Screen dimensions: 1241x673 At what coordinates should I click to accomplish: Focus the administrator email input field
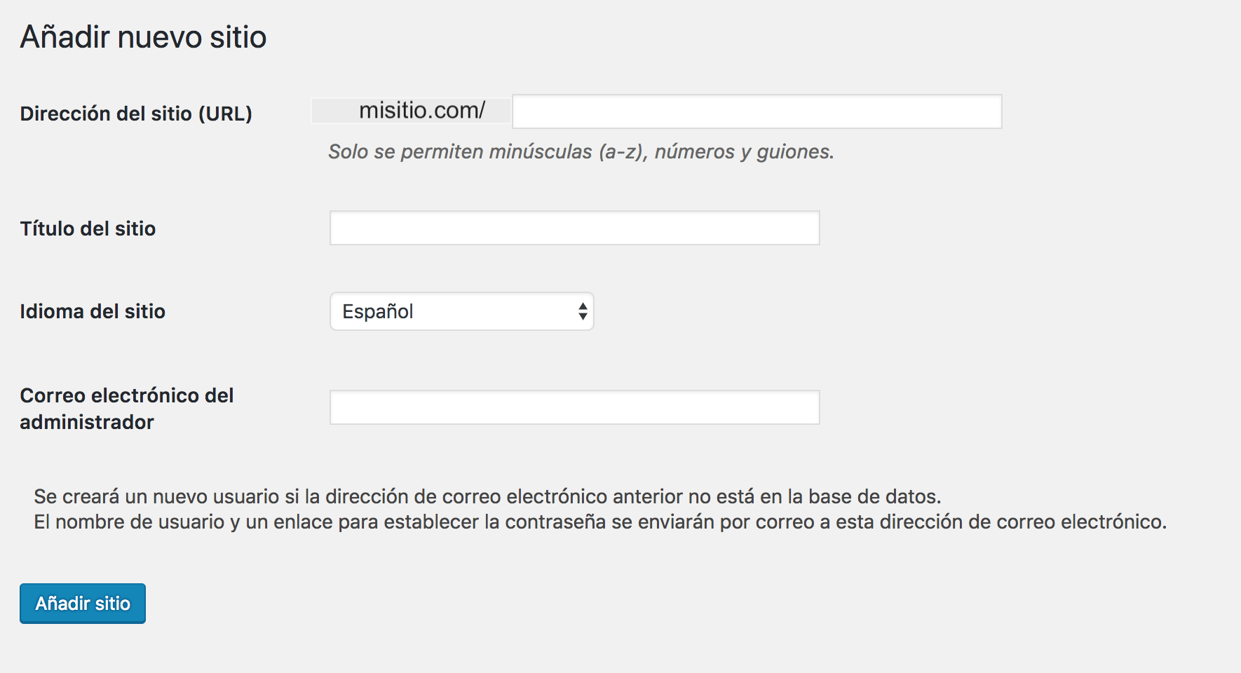pos(574,408)
